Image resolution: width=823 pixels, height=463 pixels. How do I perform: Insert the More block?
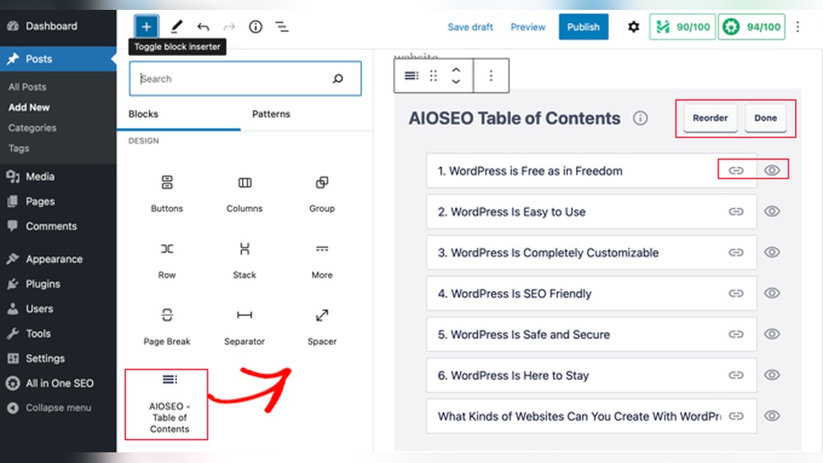pos(322,260)
